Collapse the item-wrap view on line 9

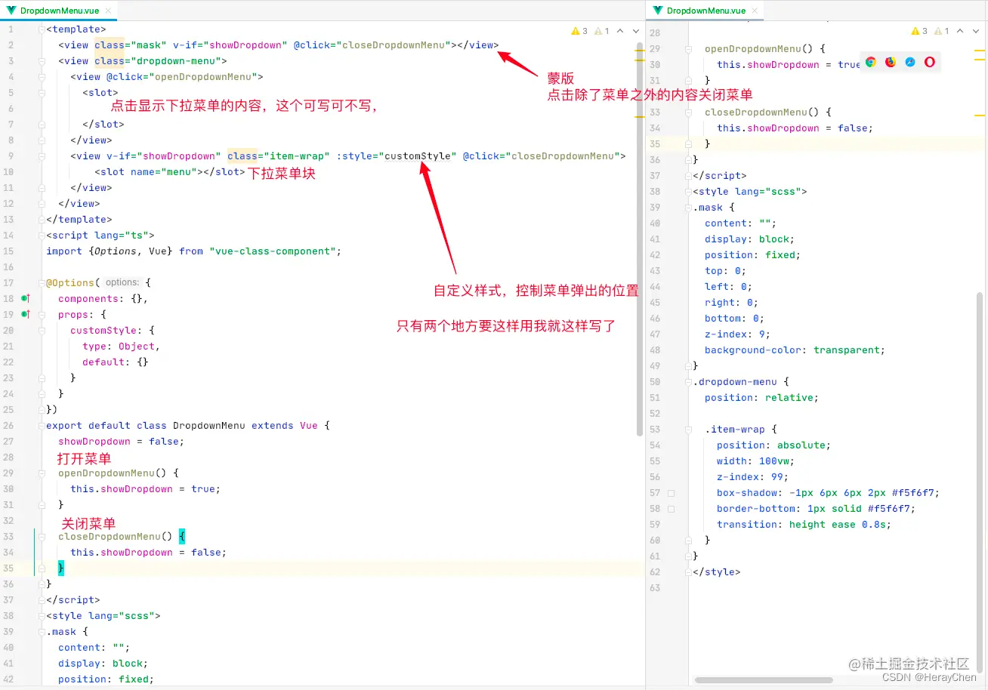pos(42,156)
